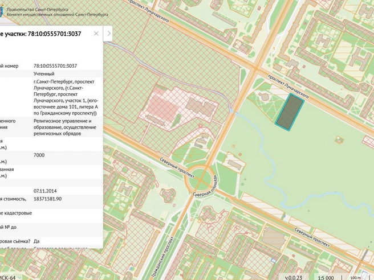This screenshot has width=374, height=280.
Task: Click the parcel address text in the panel
Action: 66,97
